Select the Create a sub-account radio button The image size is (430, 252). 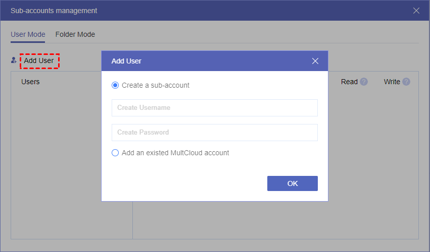[x=115, y=85]
